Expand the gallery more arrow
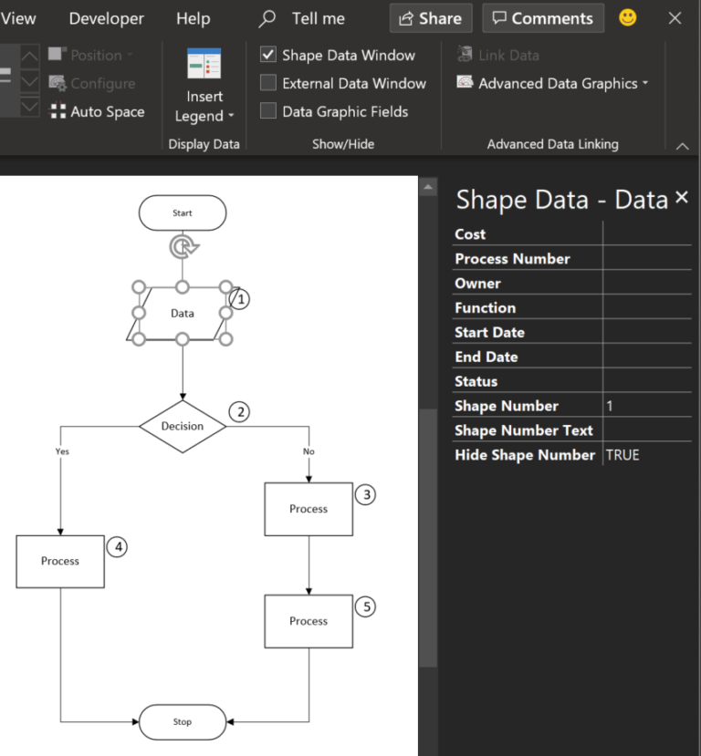Image resolution: width=701 pixels, height=756 pixels. point(29,106)
